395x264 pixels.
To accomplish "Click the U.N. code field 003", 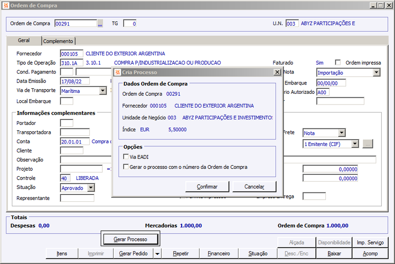I will pos(292,24).
